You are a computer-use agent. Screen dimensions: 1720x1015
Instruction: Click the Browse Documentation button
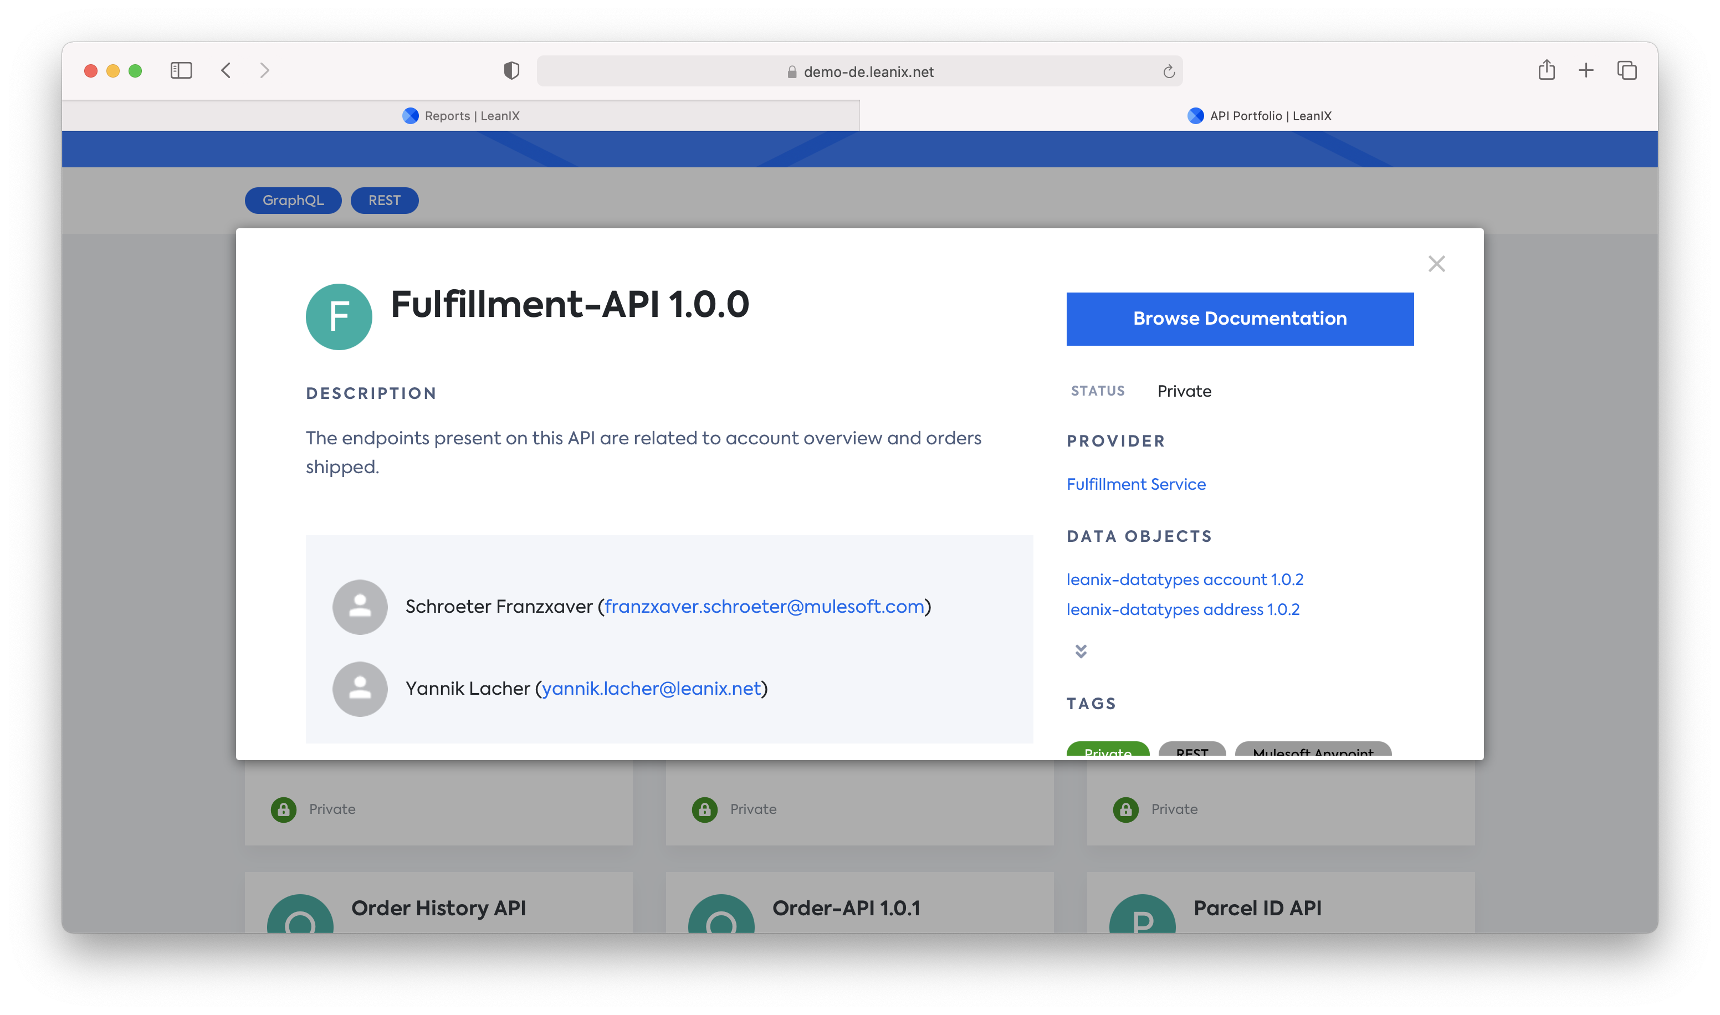coord(1239,319)
